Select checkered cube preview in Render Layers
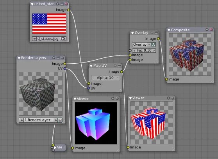Viewport: 218px width, 159px height. [41, 94]
